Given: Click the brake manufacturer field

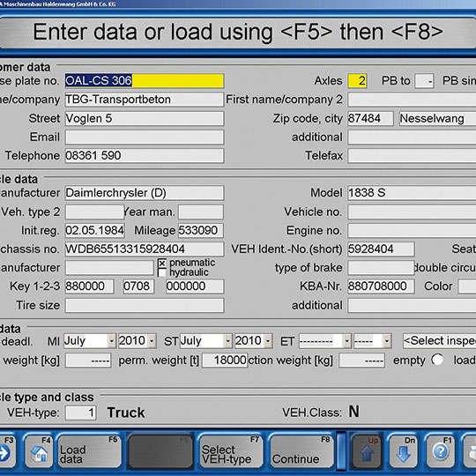Looking at the screenshot, I should [x=109, y=268].
